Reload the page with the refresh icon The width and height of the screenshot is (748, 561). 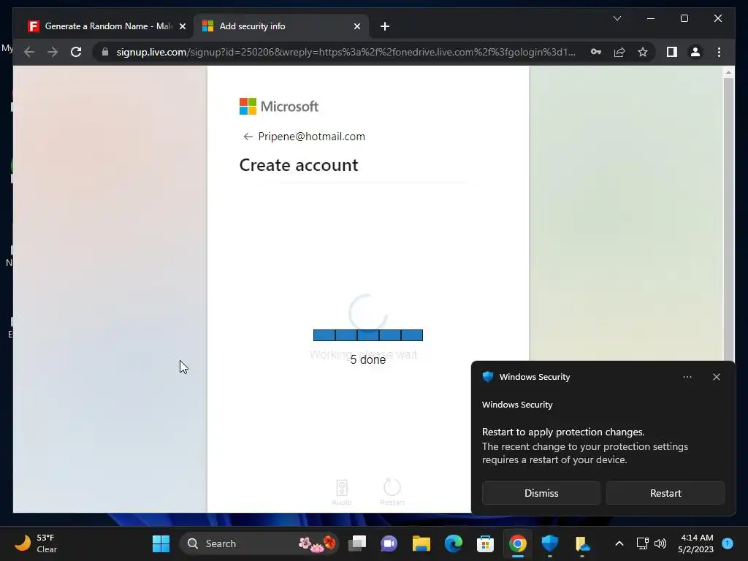(76, 52)
